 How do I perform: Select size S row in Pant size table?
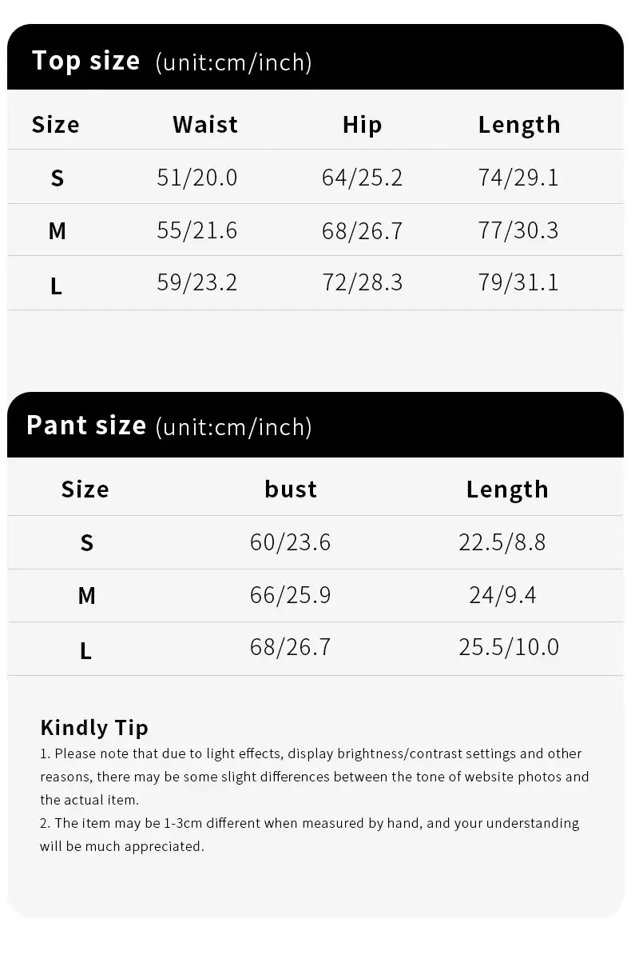point(315,542)
